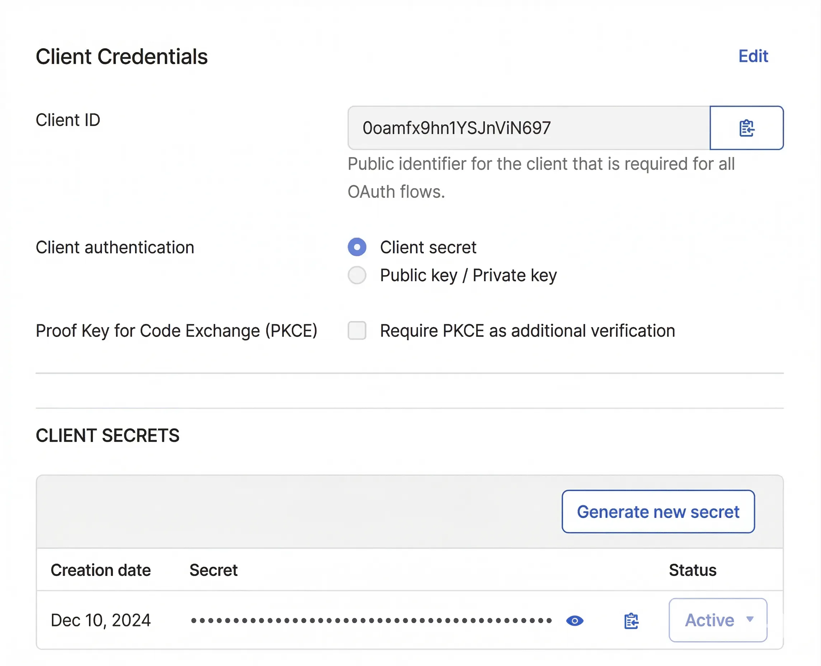Reveal the masked client secret with eye icon
Viewport: 821px width, 666px height.
575,621
